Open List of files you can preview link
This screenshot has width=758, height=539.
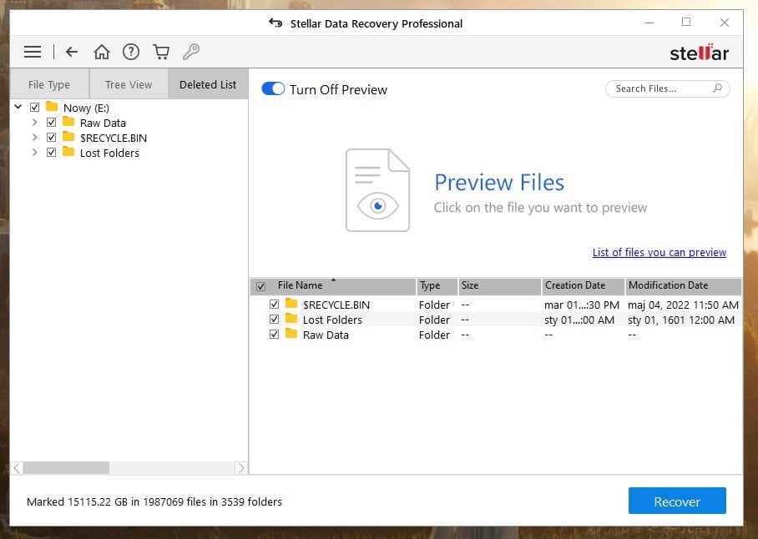pos(659,252)
